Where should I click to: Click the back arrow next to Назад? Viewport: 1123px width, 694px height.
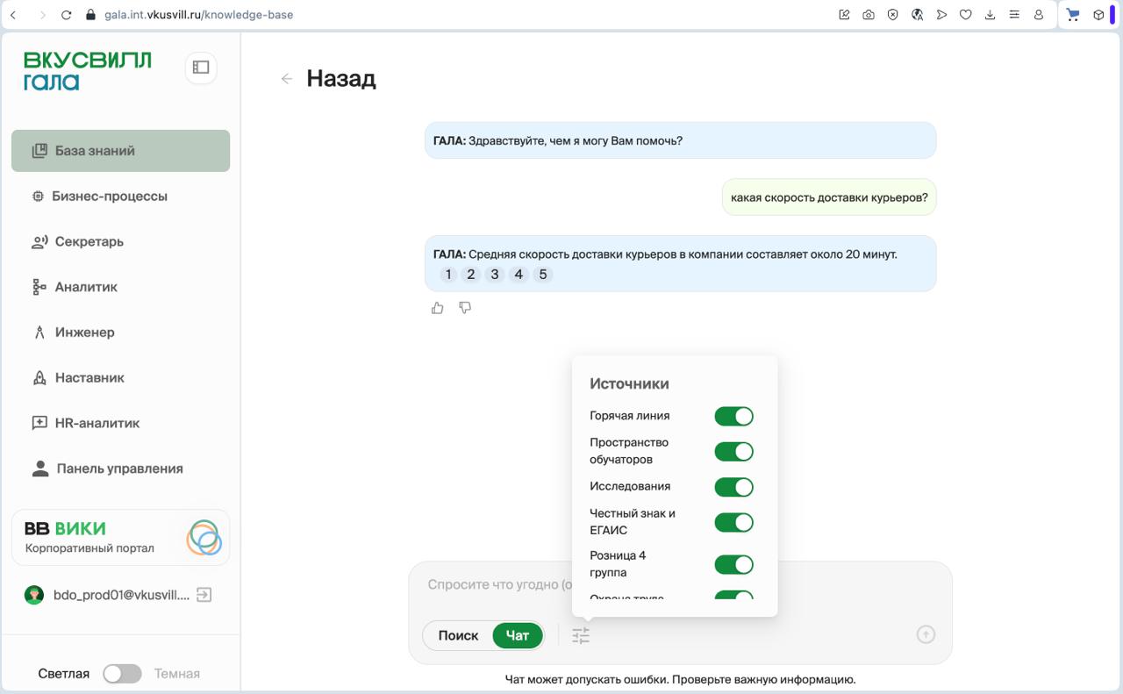point(286,79)
